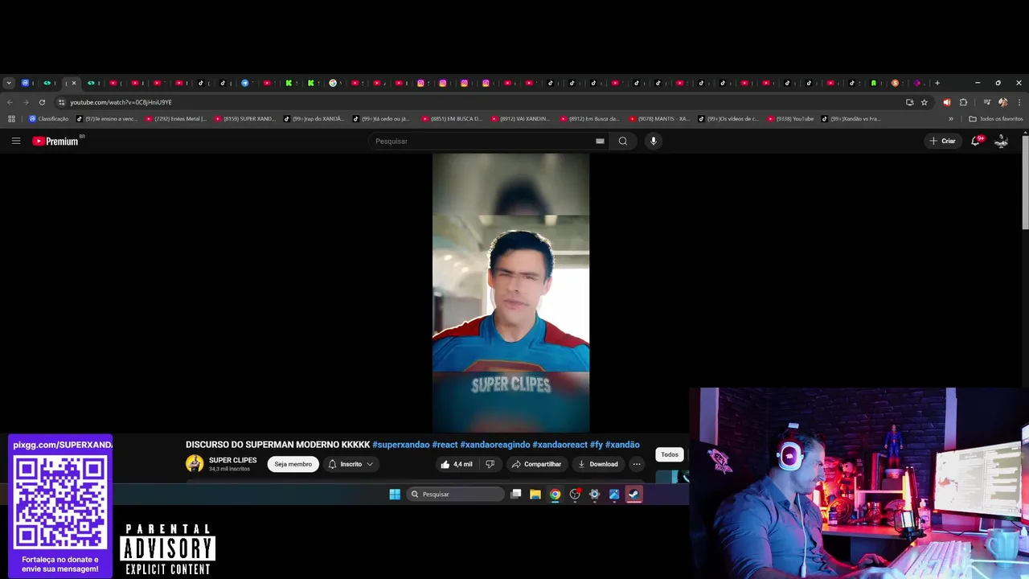Open new browser tab with plus
Image resolution: width=1029 pixels, height=579 pixels.
(937, 83)
